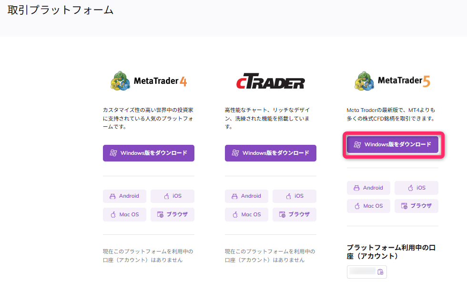Viewport: 467px width, 292px height.
Task: Launch cTrader browser version
Action: (x=294, y=214)
